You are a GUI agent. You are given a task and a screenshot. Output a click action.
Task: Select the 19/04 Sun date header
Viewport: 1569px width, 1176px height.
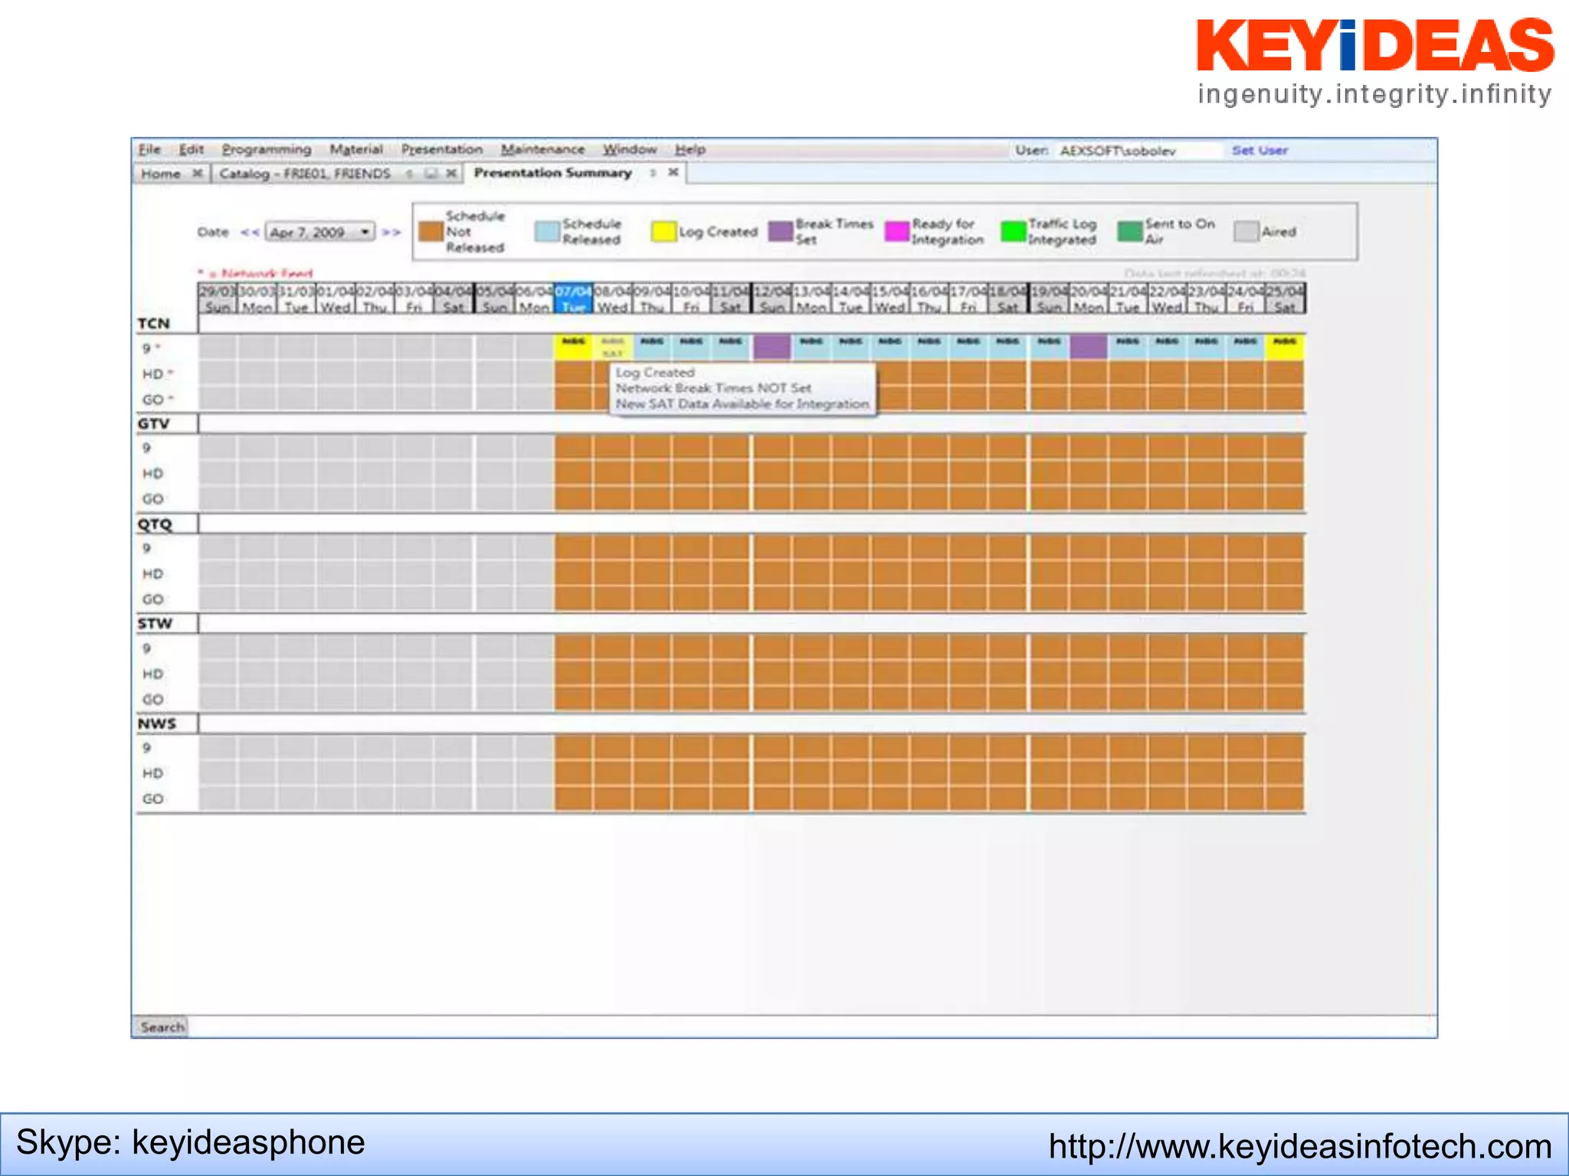coord(1049,299)
